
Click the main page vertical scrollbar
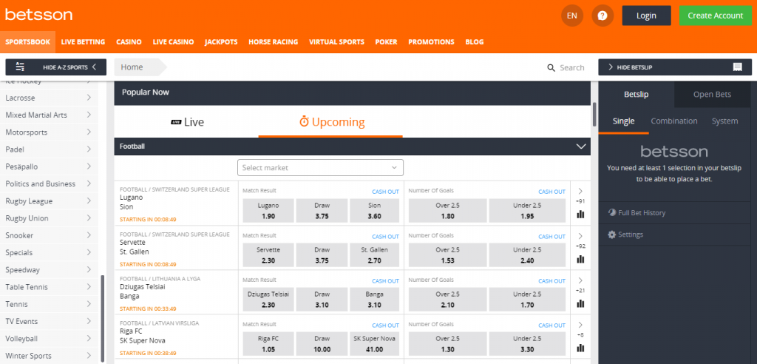click(594, 115)
